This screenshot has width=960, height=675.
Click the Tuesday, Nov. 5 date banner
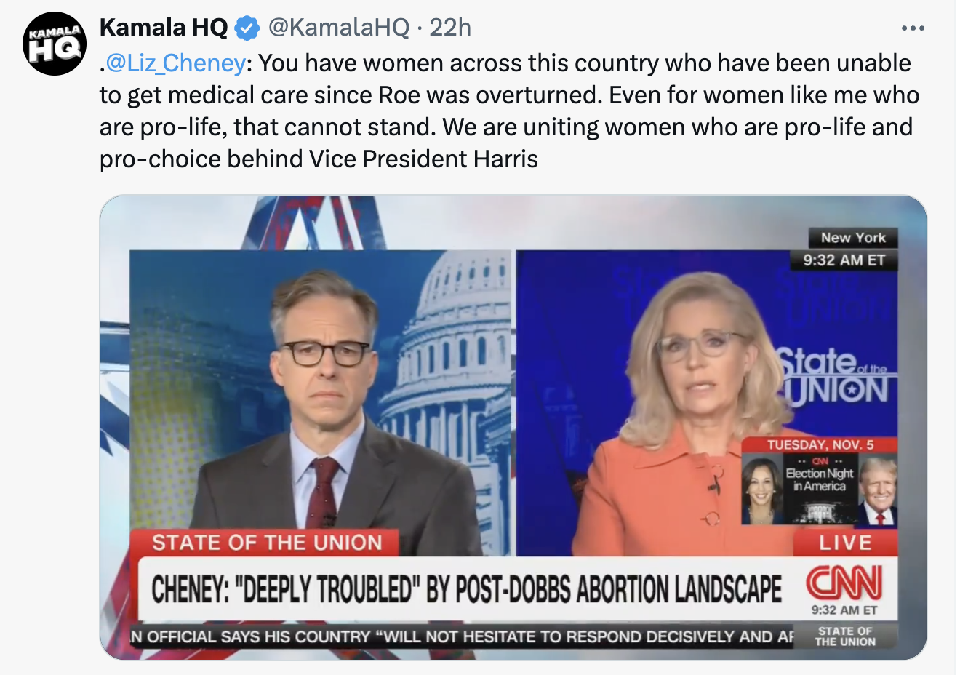pos(820,444)
